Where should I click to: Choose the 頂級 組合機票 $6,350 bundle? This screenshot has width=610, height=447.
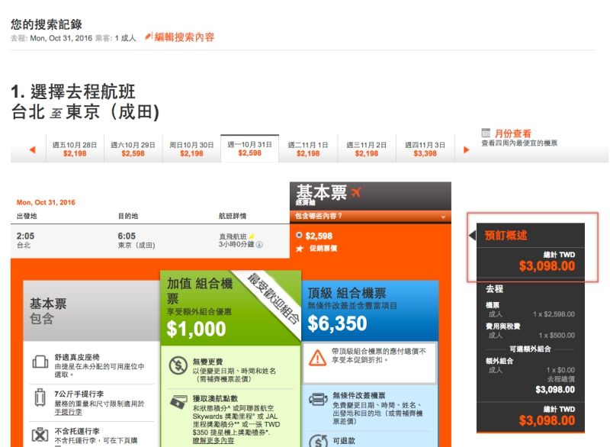point(370,311)
